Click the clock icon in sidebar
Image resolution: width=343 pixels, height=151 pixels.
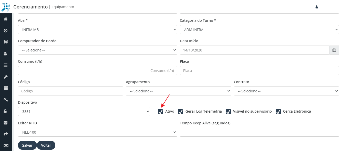pyautogui.click(x=6, y=30)
